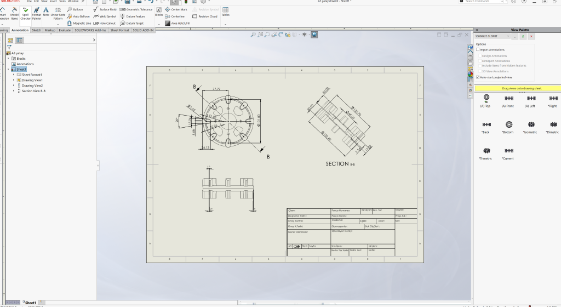Click the Spell Checker tool
Viewport: 561px width, 307px height.
click(25, 13)
